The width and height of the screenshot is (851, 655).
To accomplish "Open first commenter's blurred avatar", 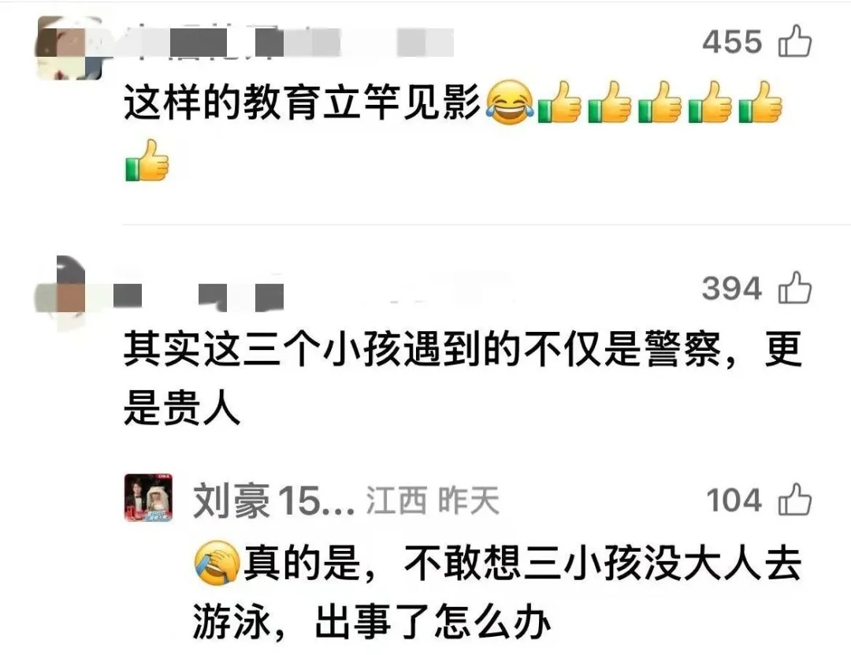I will pyautogui.click(x=69, y=48).
